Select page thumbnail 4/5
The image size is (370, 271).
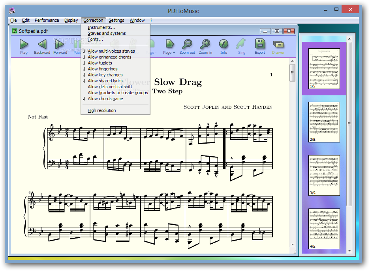[324, 229]
